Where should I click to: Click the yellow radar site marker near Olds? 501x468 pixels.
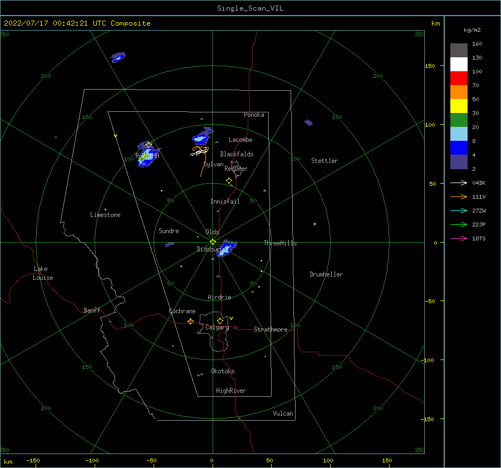coord(213,242)
